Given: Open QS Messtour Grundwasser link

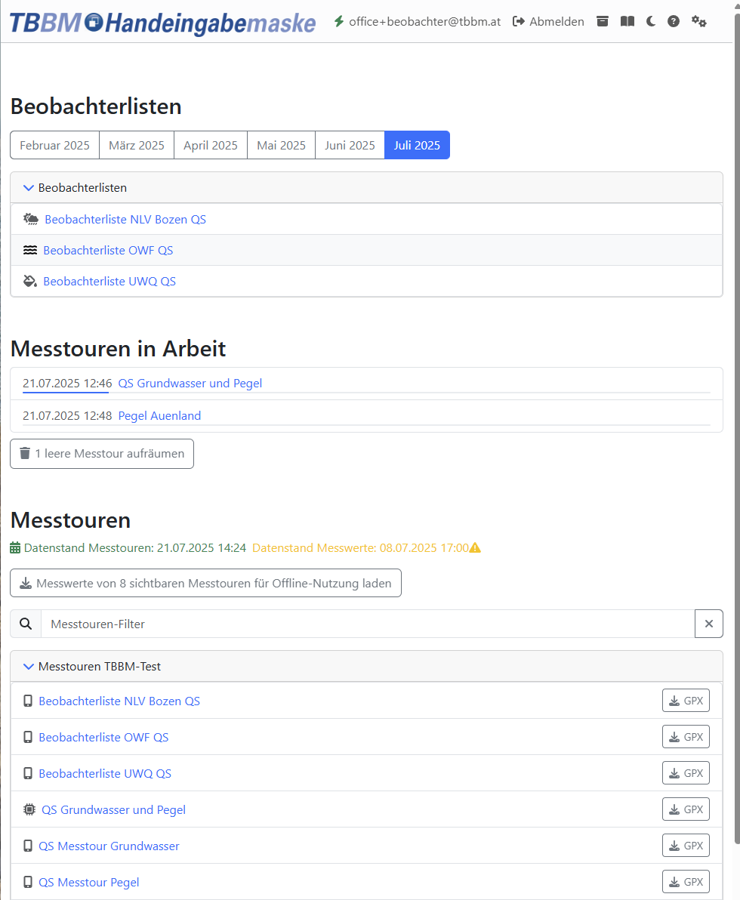Looking at the screenshot, I should point(109,846).
